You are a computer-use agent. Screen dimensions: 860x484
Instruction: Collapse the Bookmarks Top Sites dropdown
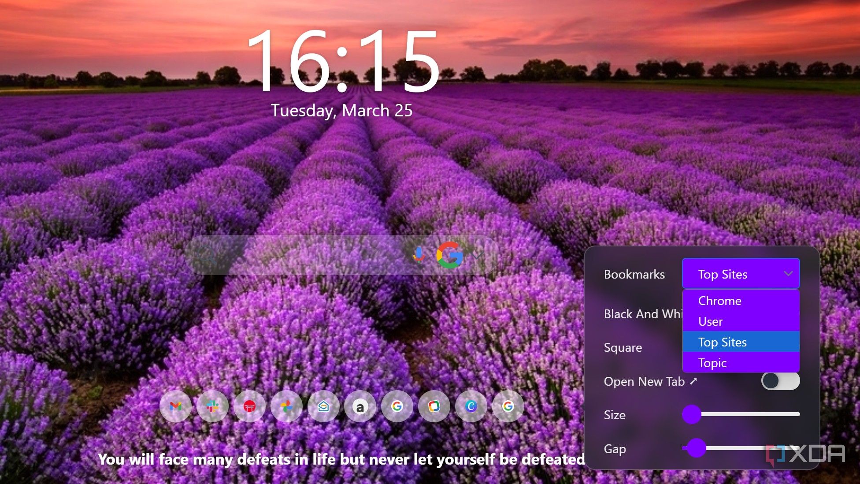pos(741,274)
